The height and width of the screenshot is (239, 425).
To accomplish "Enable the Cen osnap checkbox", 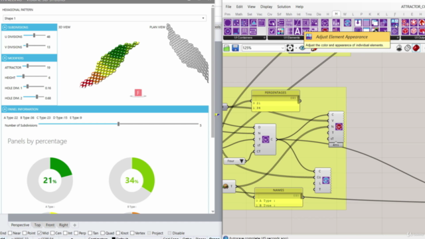I will pyautogui.click(x=52, y=233).
